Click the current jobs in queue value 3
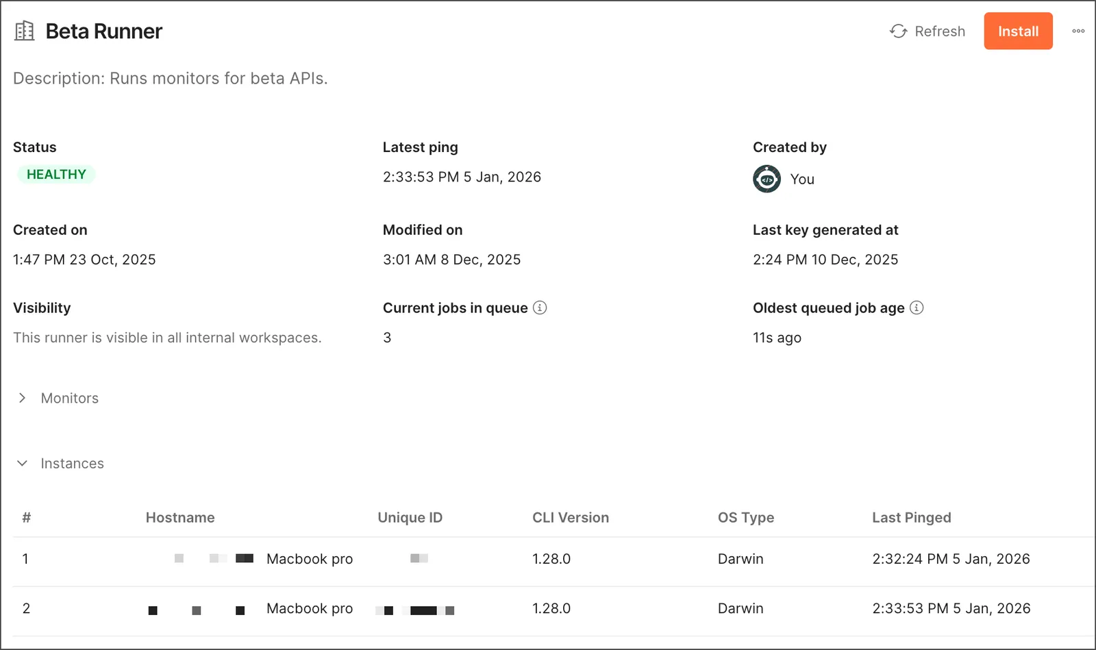The height and width of the screenshot is (650, 1096). tap(387, 338)
